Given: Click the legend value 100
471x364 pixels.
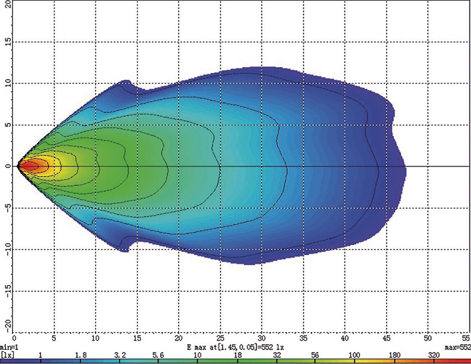Looking at the screenshot, I should [x=353, y=355].
